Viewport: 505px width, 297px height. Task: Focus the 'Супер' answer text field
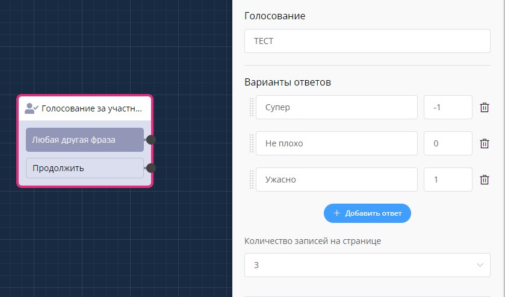pyautogui.click(x=336, y=107)
